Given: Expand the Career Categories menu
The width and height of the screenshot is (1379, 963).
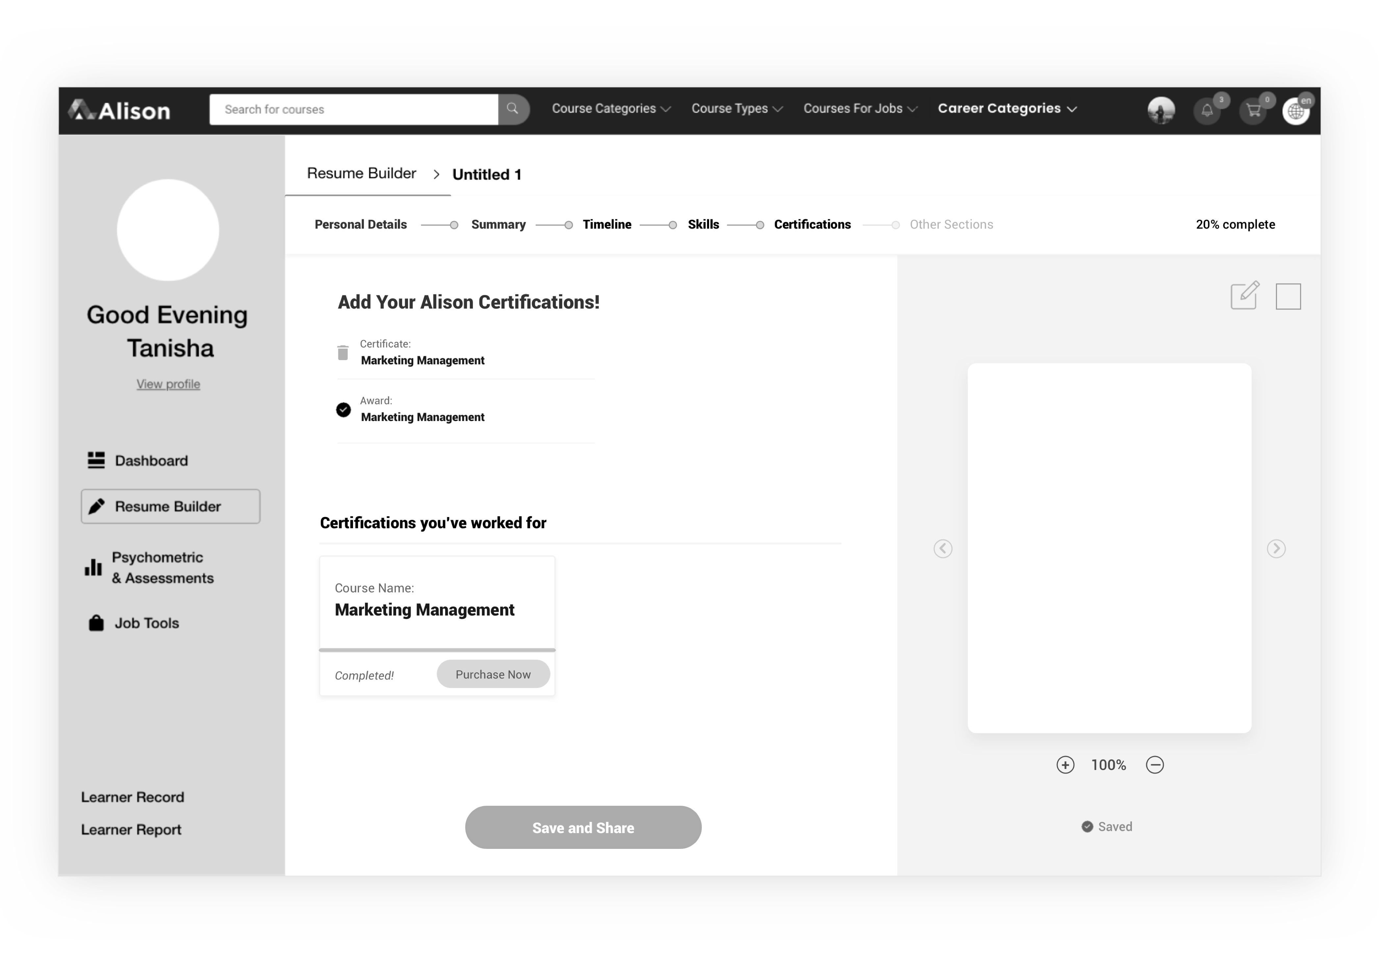Looking at the screenshot, I should click(1007, 109).
